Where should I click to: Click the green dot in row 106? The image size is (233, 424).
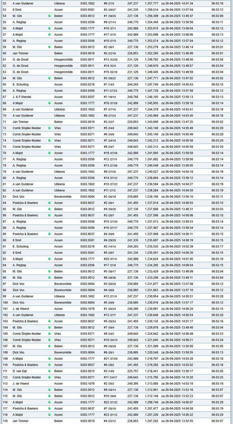click(49, 340)
